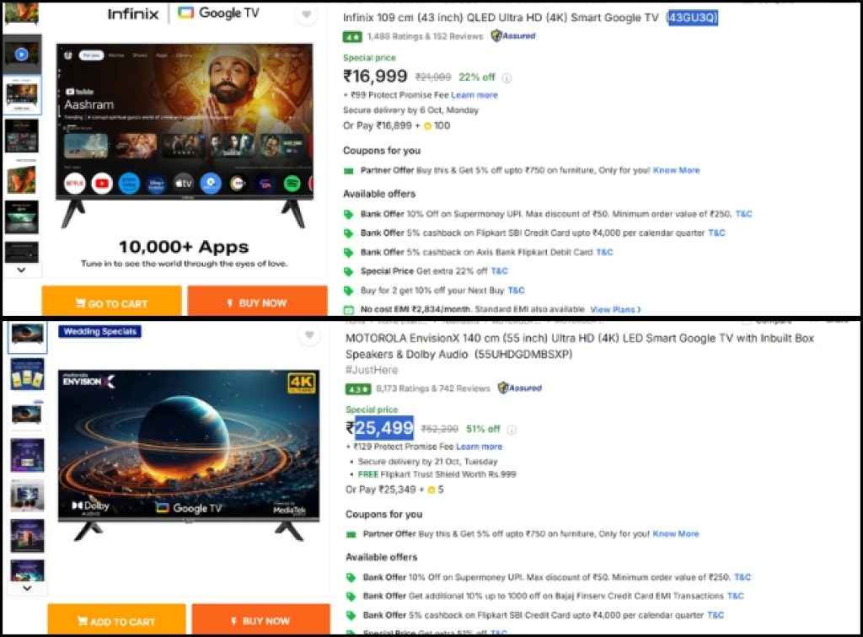Image resolution: width=863 pixels, height=637 pixels.
Task: Click the Assured badge on the Infinix listing
Action: pos(513,35)
